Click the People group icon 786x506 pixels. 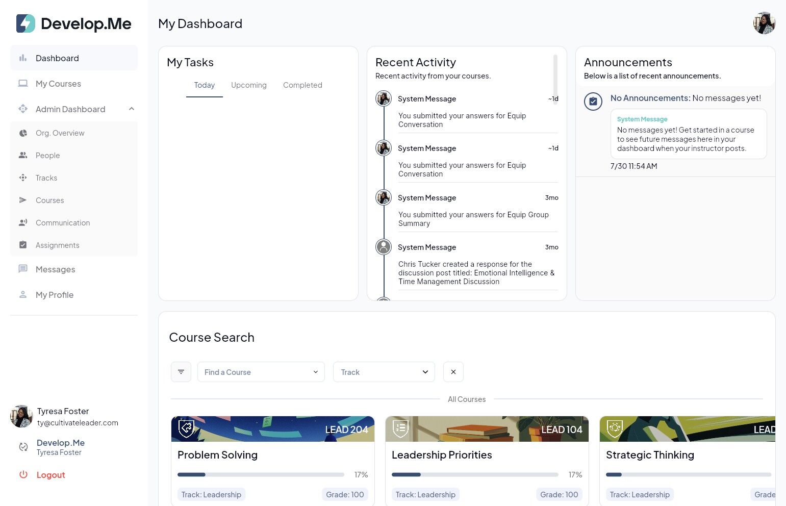[23, 156]
